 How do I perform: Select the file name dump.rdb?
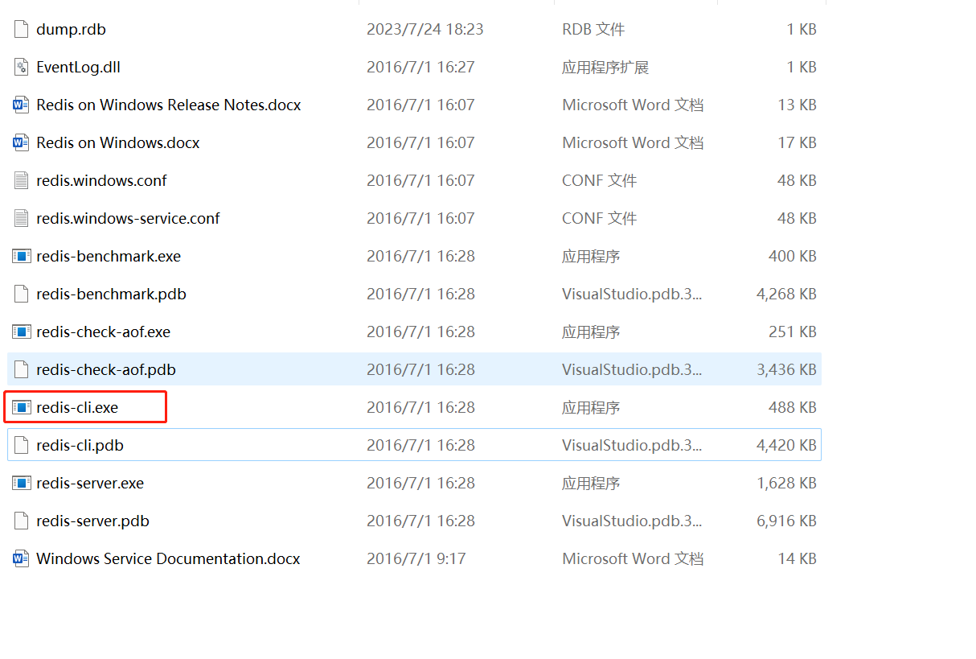pyautogui.click(x=71, y=29)
